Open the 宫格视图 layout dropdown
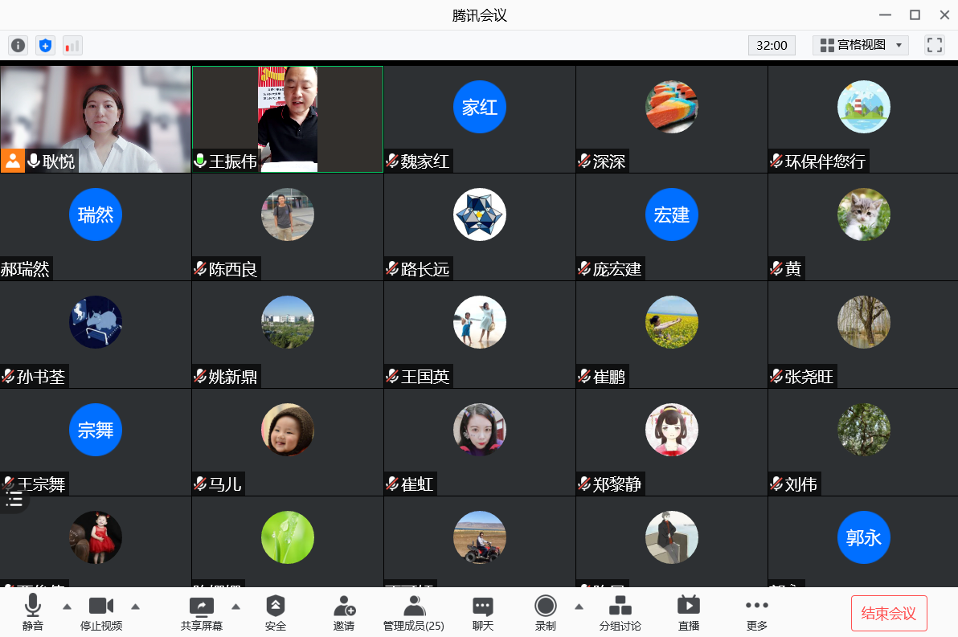The image size is (958, 637). pyautogui.click(x=860, y=45)
